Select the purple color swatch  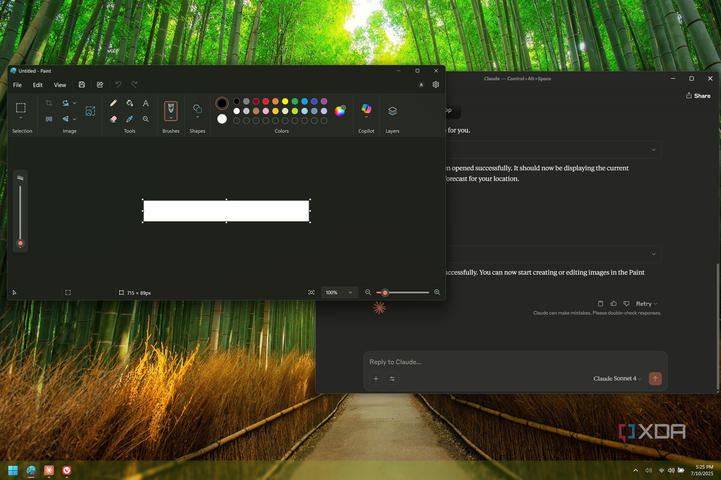(x=324, y=101)
